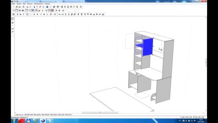
Task: Delete selection with the X icon
Action: [x=43, y=7]
